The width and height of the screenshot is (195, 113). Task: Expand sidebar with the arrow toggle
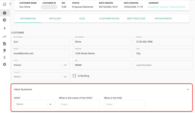(x=10, y=4)
